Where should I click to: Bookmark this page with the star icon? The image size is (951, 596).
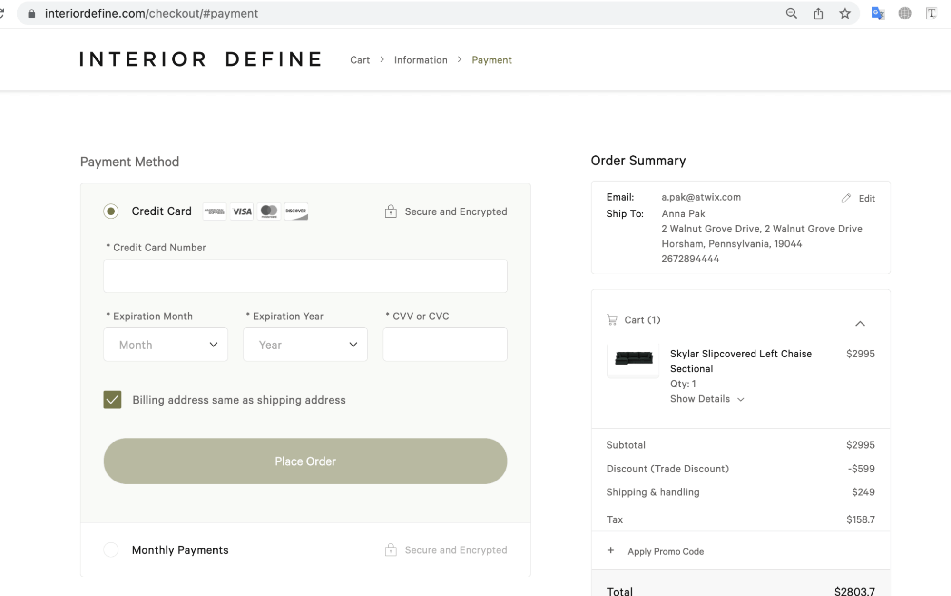845,13
